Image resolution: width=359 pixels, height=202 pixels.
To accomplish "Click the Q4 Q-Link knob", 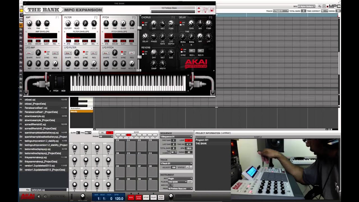I will click(108, 185).
